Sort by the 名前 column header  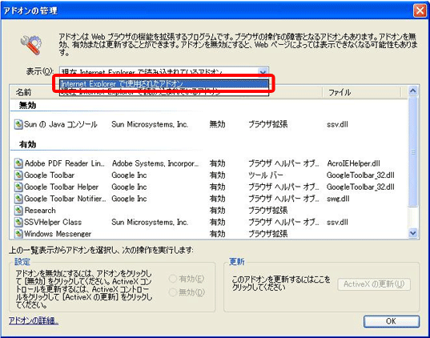pos(23,92)
